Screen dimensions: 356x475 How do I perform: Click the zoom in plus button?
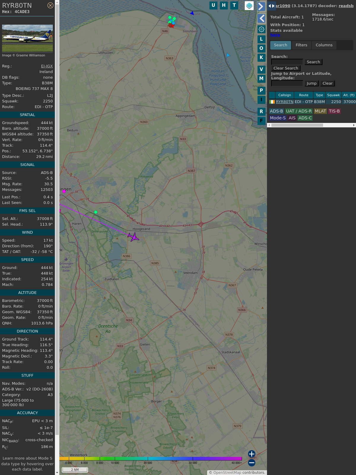252,454
